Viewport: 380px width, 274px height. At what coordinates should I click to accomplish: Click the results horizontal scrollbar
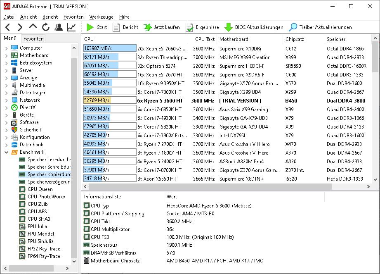click(x=210, y=187)
